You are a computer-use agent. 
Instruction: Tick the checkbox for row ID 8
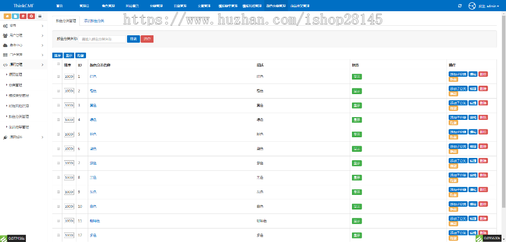pos(58,178)
